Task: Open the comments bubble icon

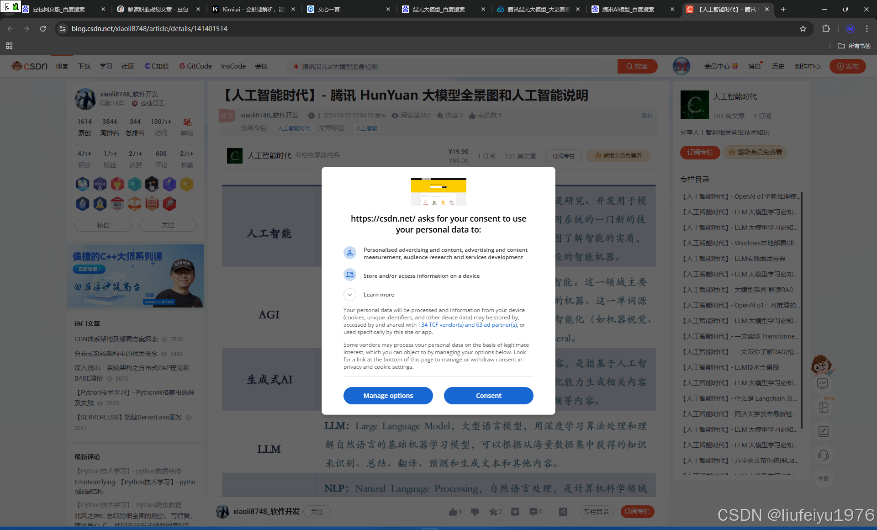Action: pyautogui.click(x=533, y=512)
